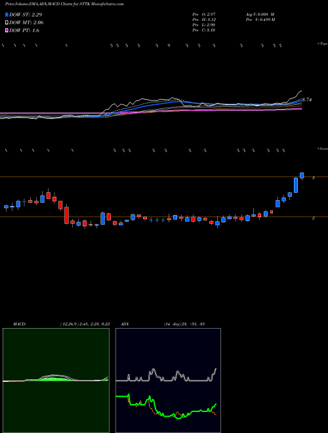Open the ADX indicator chart panel
This screenshot has width=328, height=433.
pos(168,381)
